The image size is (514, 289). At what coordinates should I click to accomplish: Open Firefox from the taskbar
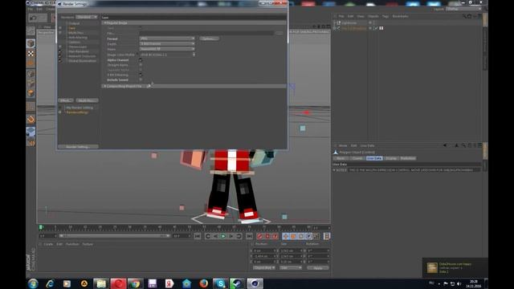point(203,283)
